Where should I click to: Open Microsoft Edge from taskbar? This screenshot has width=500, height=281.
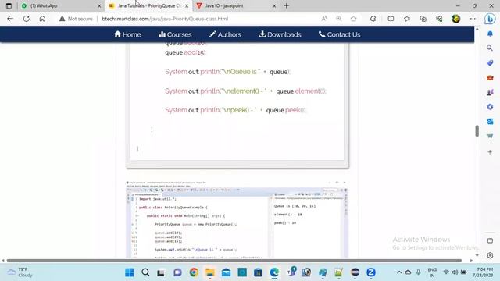click(274, 272)
